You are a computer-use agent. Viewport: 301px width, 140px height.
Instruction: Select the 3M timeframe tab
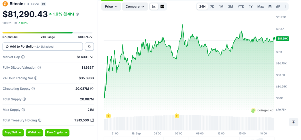pos(231,7)
